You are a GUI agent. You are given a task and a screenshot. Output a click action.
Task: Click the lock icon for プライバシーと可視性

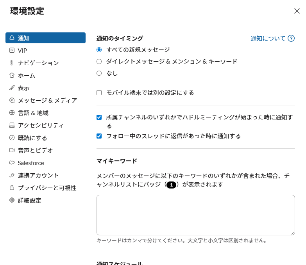12,188
